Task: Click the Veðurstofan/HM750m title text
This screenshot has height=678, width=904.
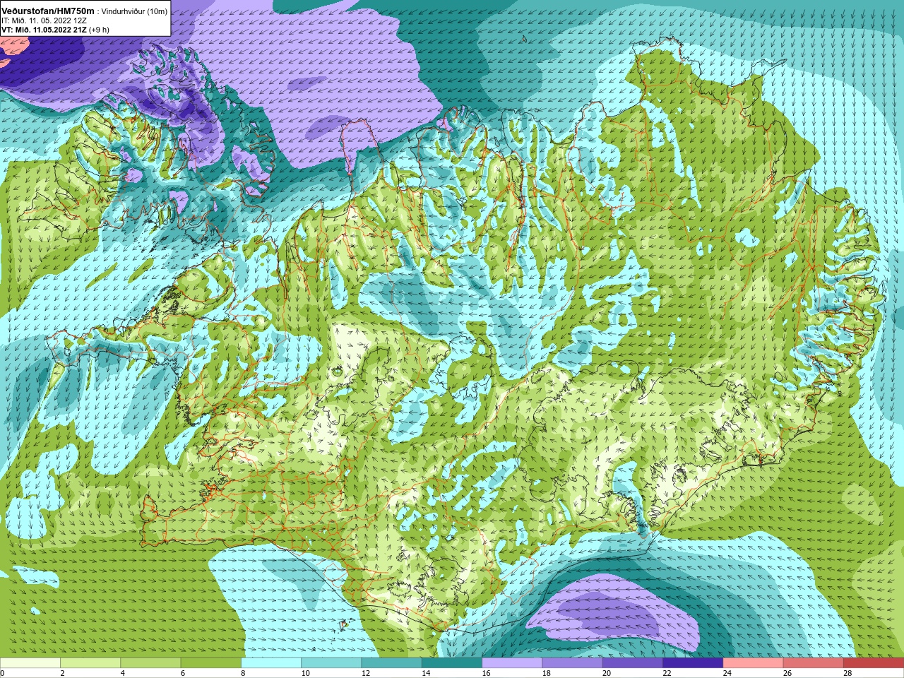Action: point(47,11)
